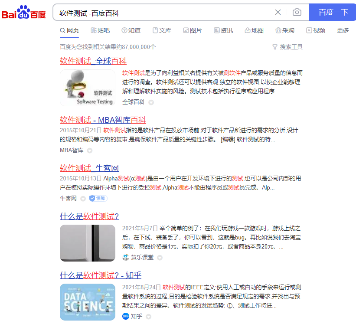Screen dimensions: 356x324
Task: Click date text 2015年10月13日
Action: click(81, 178)
